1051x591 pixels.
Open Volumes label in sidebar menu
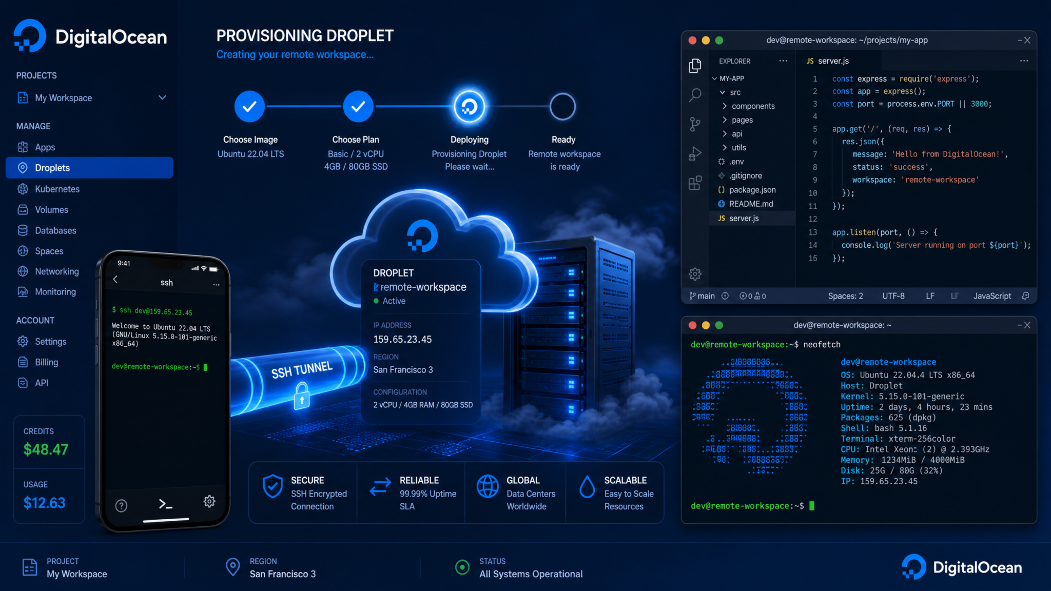[51, 210]
